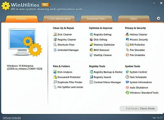This screenshot has height=120, width=164.
Task: Open the 1-Click Maintenance tab
Action: [59, 19]
